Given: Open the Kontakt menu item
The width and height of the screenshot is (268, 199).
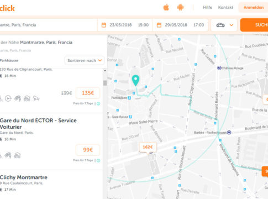Looking at the screenshot, I should click(x=225, y=7).
